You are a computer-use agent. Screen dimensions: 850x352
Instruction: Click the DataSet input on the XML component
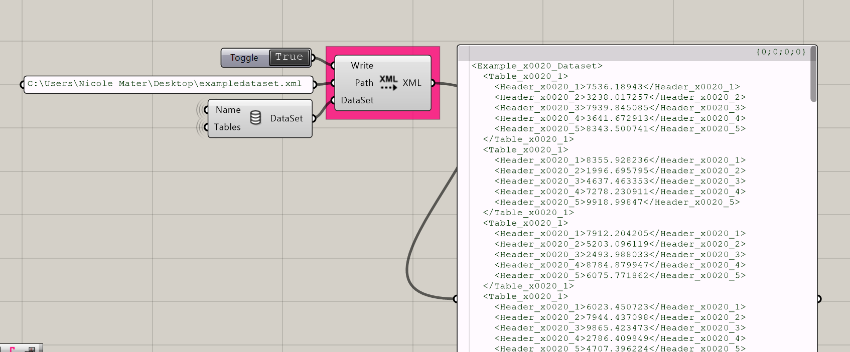click(x=357, y=100)
